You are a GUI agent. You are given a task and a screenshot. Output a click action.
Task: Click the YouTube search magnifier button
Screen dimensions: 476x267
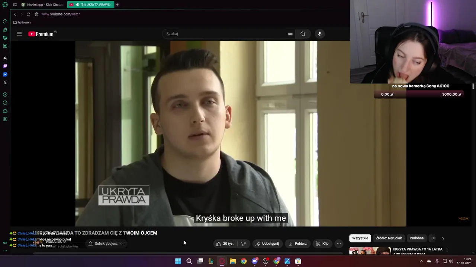(303, 34)
